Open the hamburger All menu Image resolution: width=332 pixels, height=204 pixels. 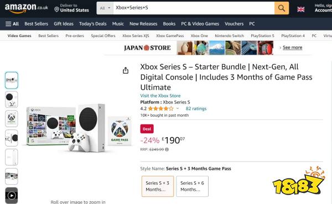[x=12, y=24]
